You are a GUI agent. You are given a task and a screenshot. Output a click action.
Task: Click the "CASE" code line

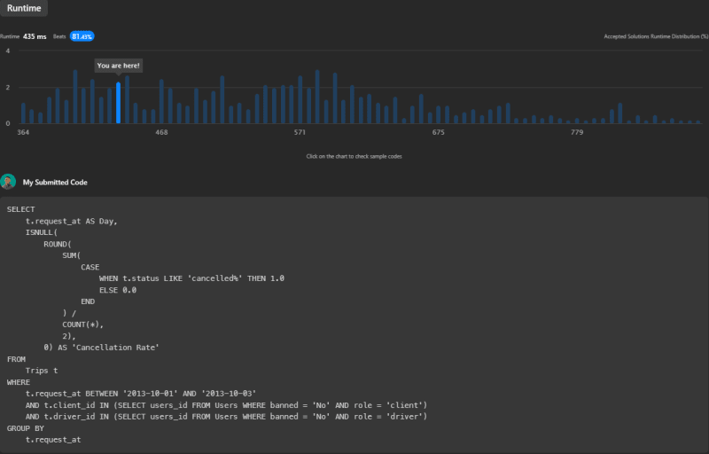pyautogui.click(x=90, y=267)
